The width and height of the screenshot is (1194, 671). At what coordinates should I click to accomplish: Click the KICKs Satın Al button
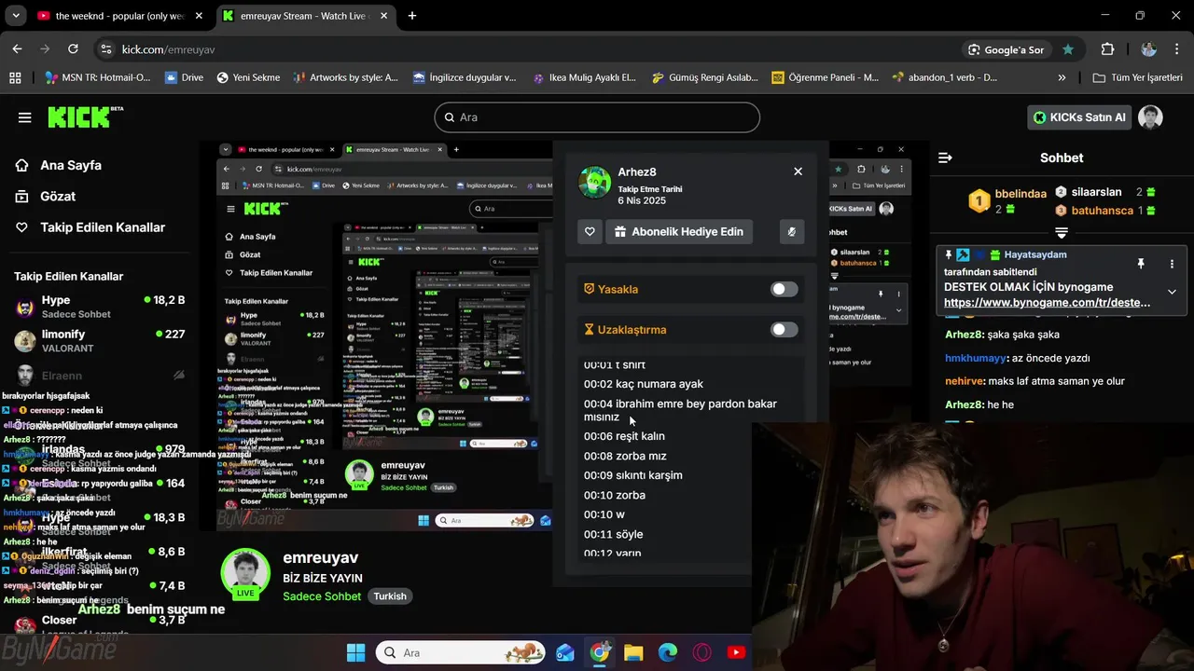[1077, 117]
